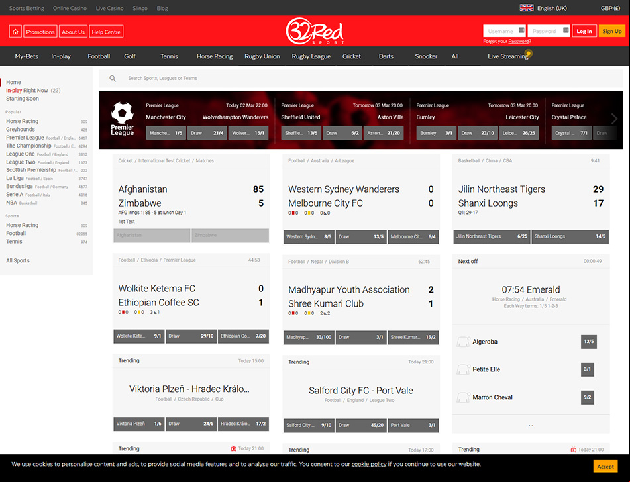Click the Marron Cheval jockey silk icon
This screenshot has height=482, width=630.
point(463,397)
